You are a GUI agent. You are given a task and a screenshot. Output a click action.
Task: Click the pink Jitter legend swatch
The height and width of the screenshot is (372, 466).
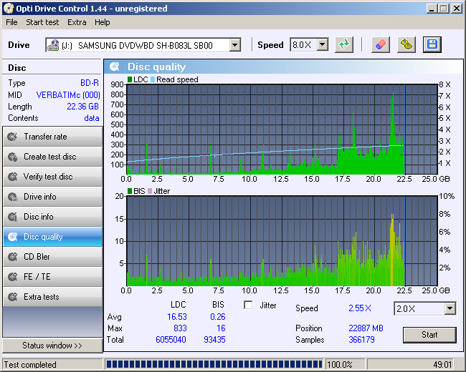(150, 191)
